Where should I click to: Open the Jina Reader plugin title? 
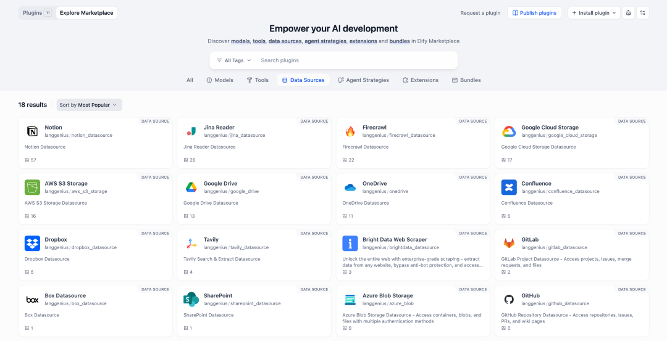pyautogui.click(x=219, y=128)
